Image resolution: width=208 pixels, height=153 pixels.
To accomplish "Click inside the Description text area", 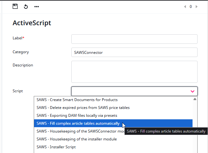I will click(x=134, y=72).
